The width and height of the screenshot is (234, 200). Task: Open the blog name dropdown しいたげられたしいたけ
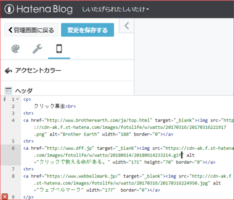coord(116,9)
